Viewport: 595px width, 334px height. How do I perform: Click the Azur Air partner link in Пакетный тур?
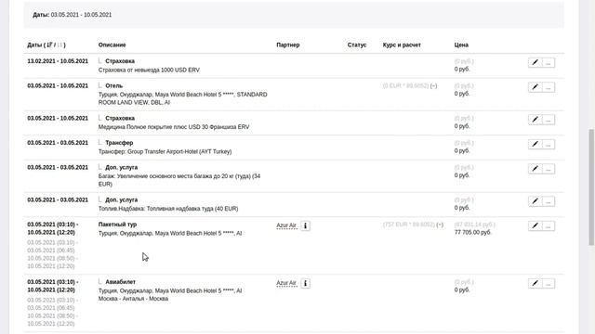point(286,225)
